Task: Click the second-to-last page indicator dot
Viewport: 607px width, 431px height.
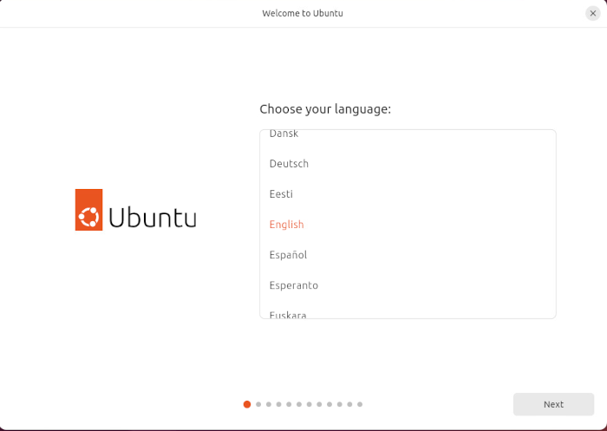Action: [349, 404]
